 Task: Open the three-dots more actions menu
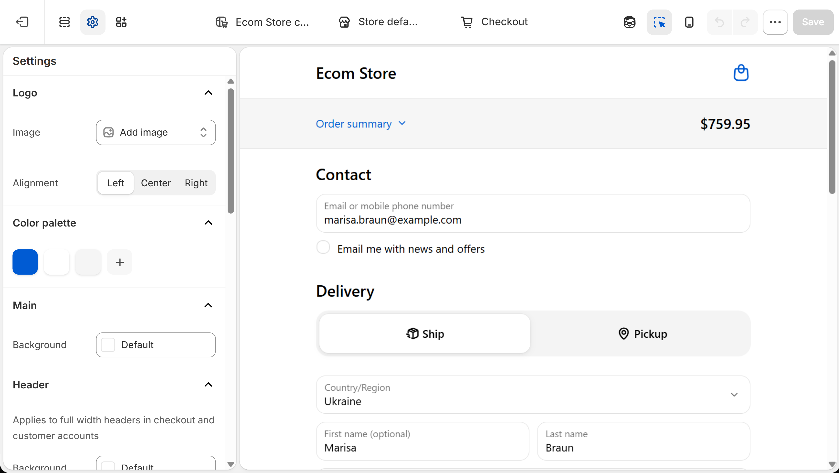(x=775, y=22)
